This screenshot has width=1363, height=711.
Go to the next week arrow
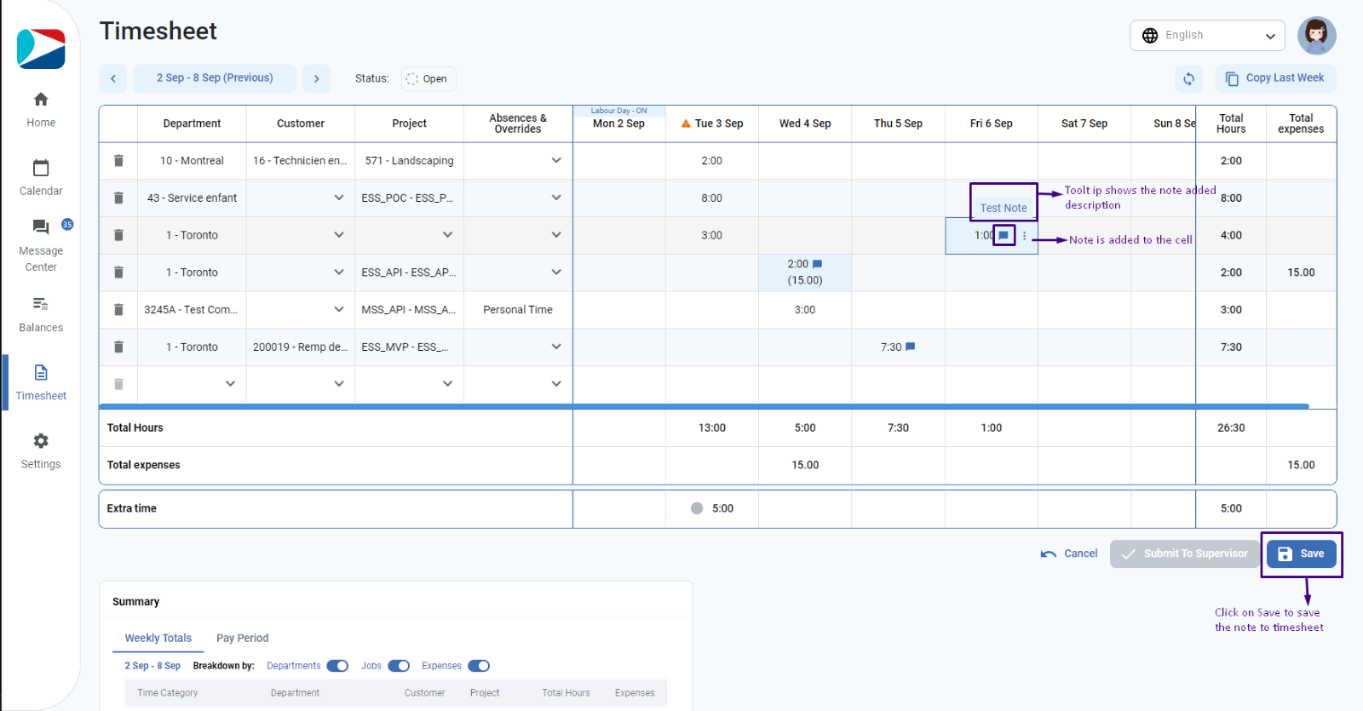pyautogui.click(x=316, y=78)
